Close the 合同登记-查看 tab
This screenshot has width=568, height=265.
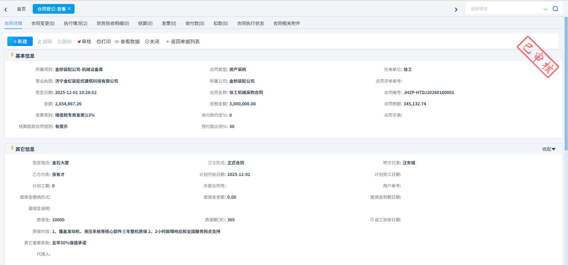69,9
